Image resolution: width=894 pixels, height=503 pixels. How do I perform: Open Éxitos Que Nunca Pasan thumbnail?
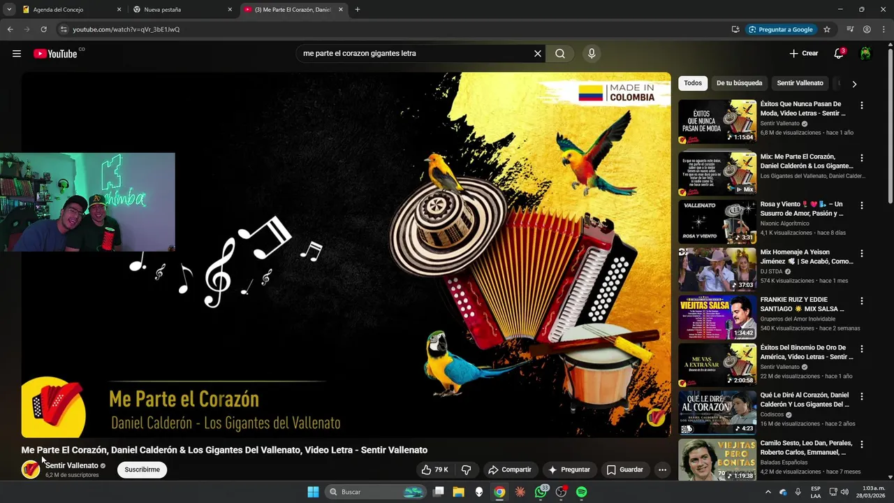717,122
